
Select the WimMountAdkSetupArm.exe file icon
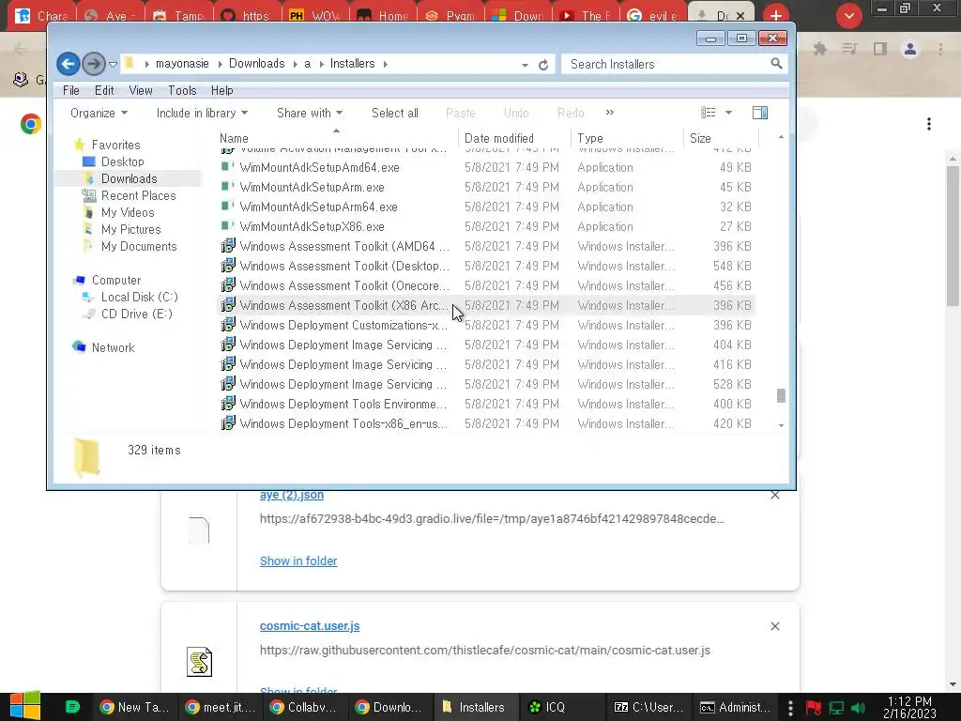pyautogui.click(x=228, y=187)
